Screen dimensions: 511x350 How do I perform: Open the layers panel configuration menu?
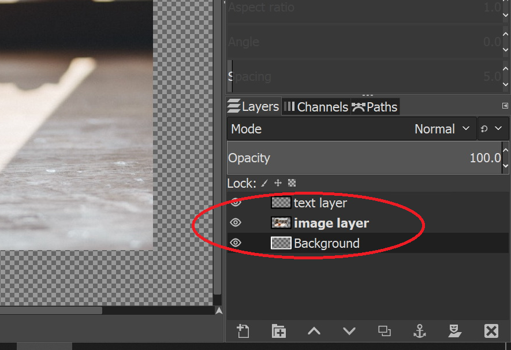505,106
